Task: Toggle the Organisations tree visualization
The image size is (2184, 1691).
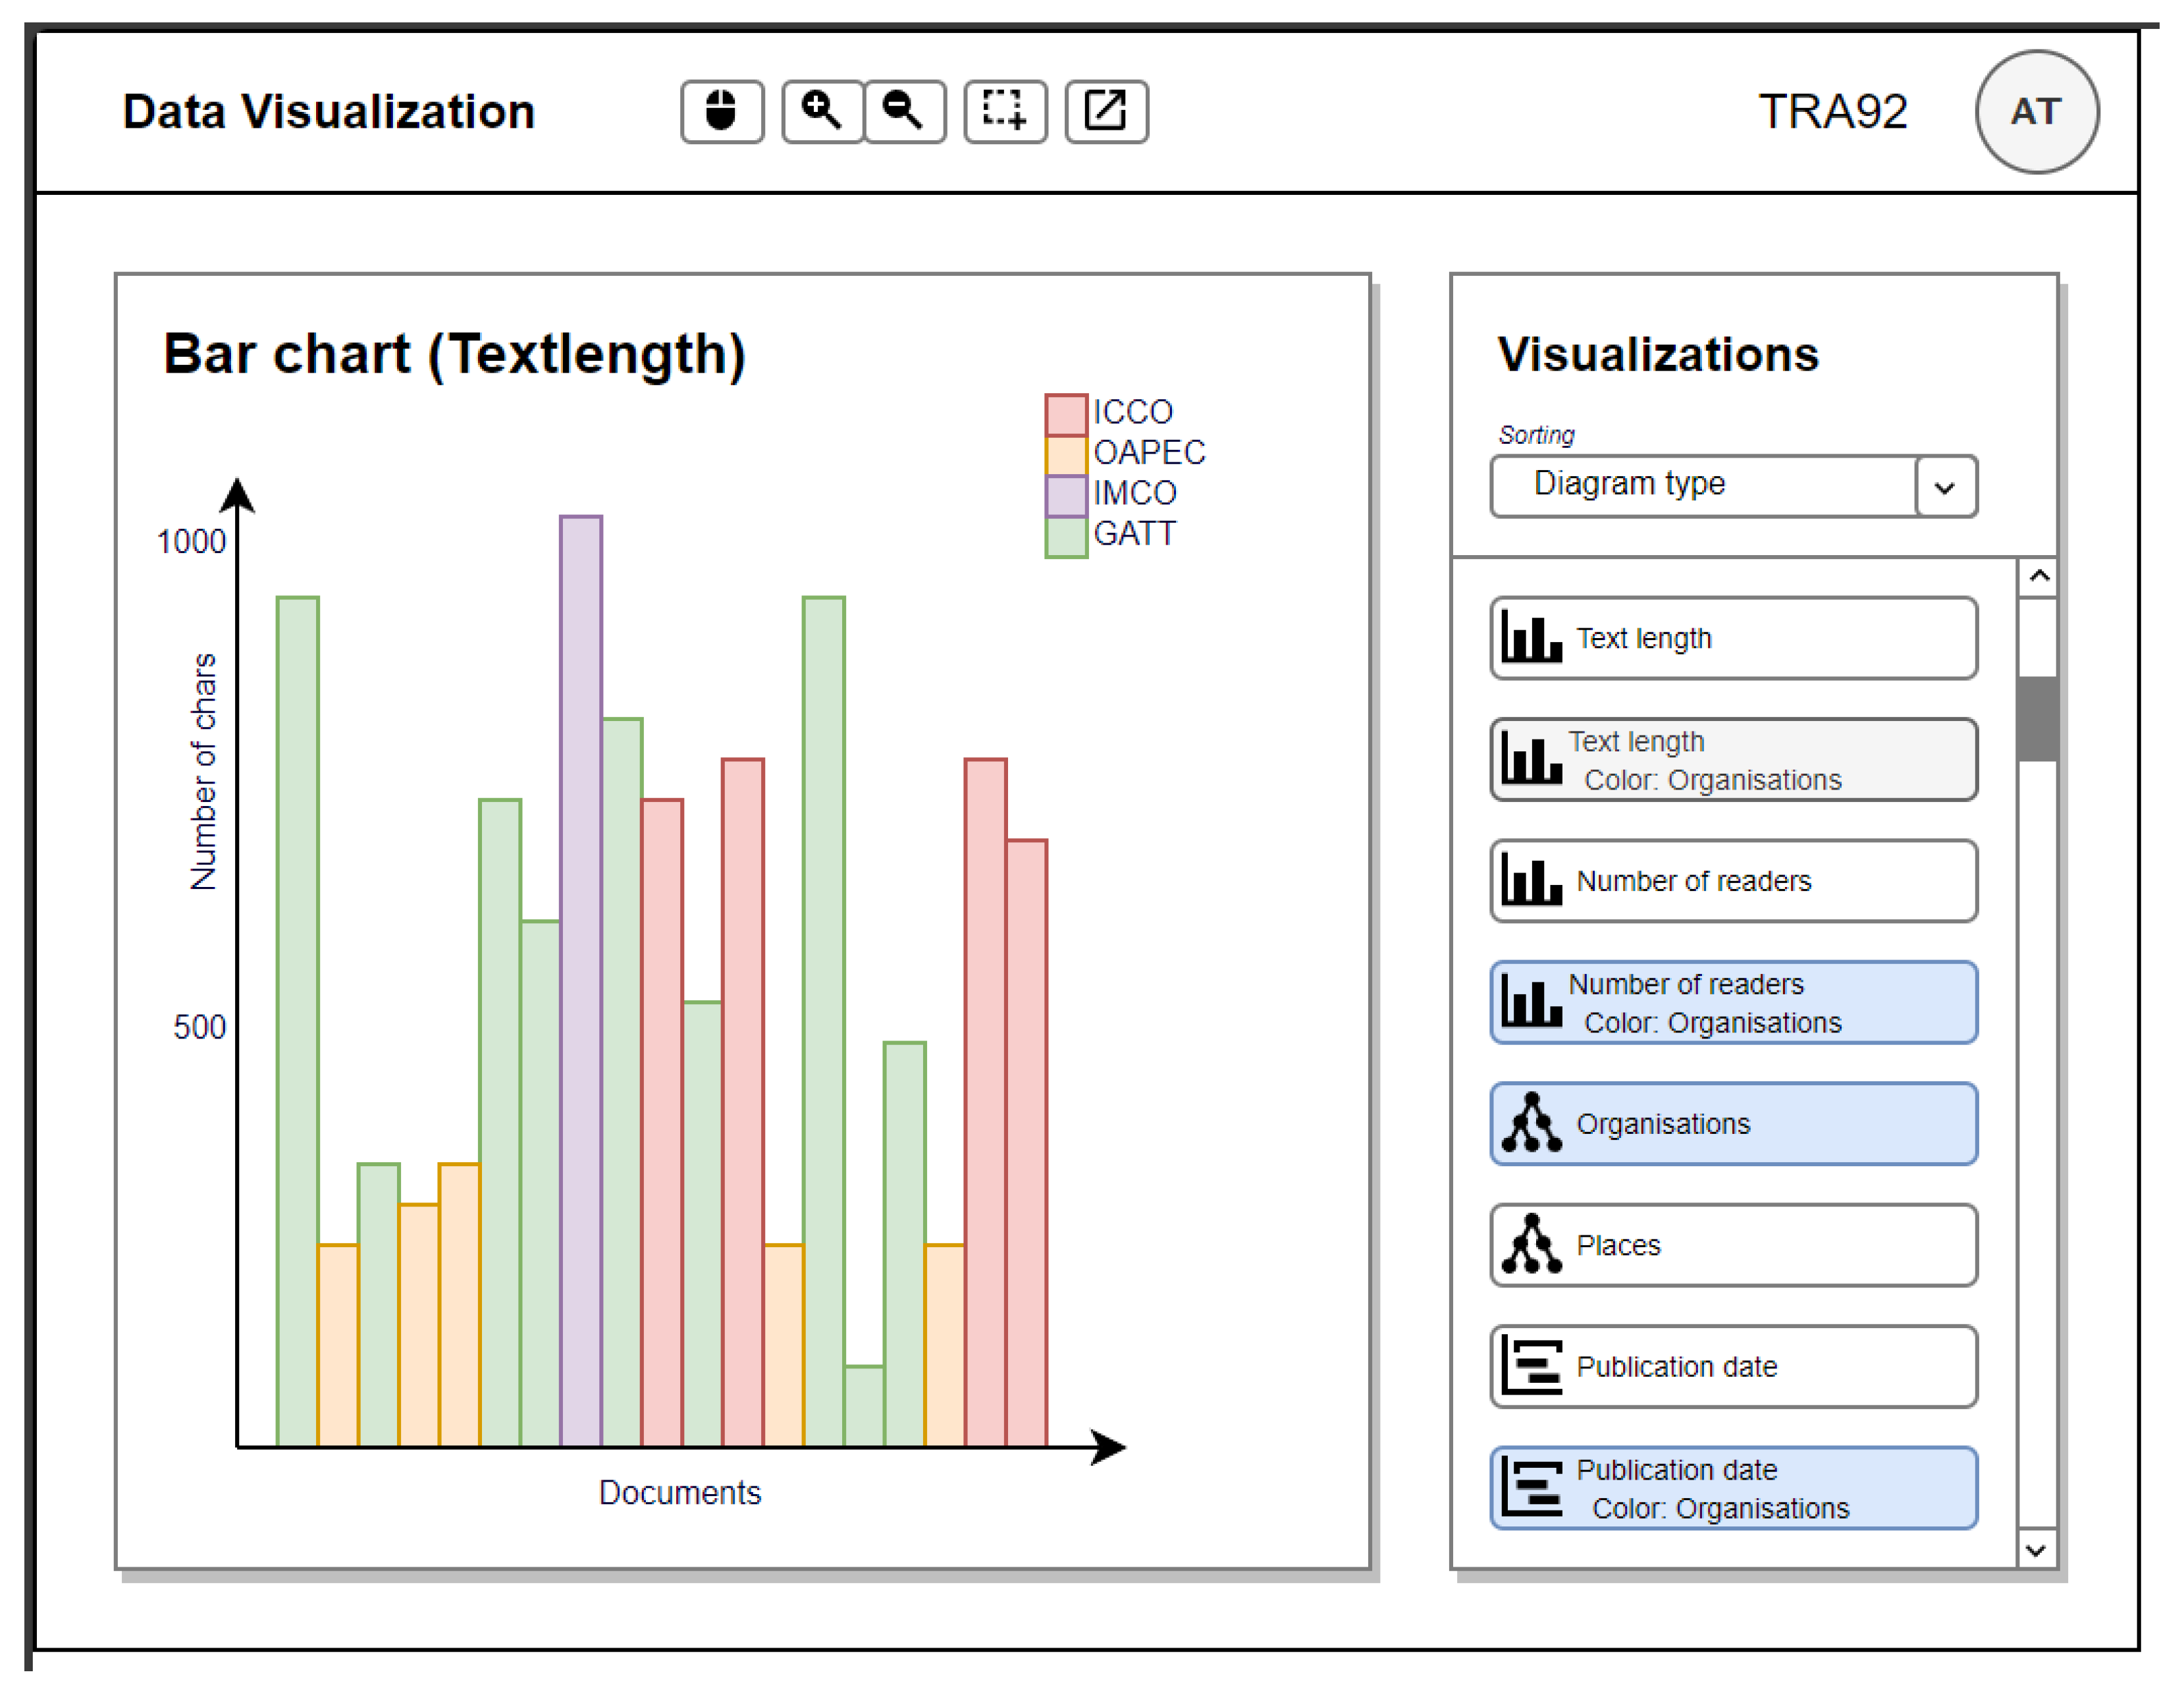Action: pos(1732,1123)
